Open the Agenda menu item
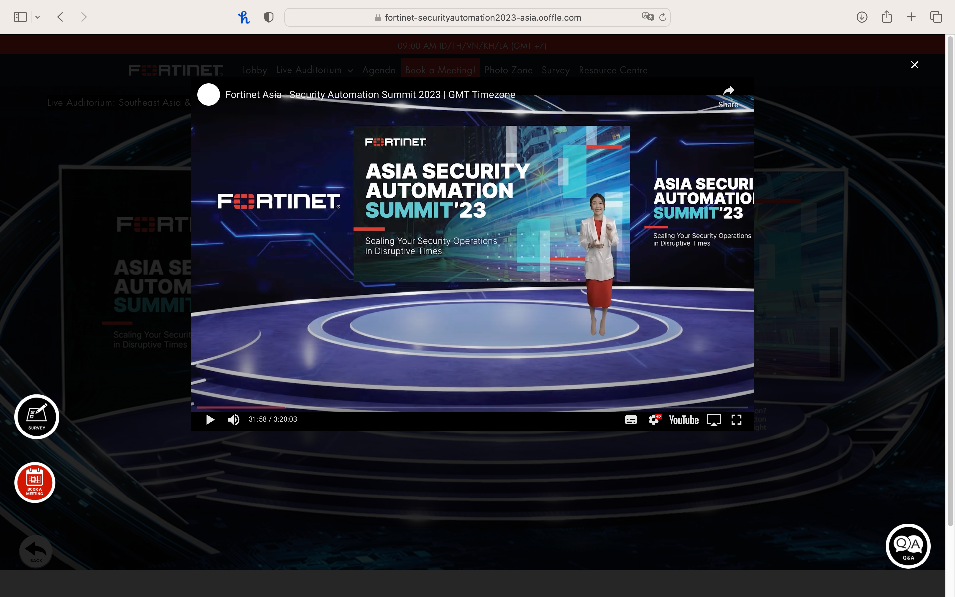This screenshot has height=597, width=955. click(379, 70)
